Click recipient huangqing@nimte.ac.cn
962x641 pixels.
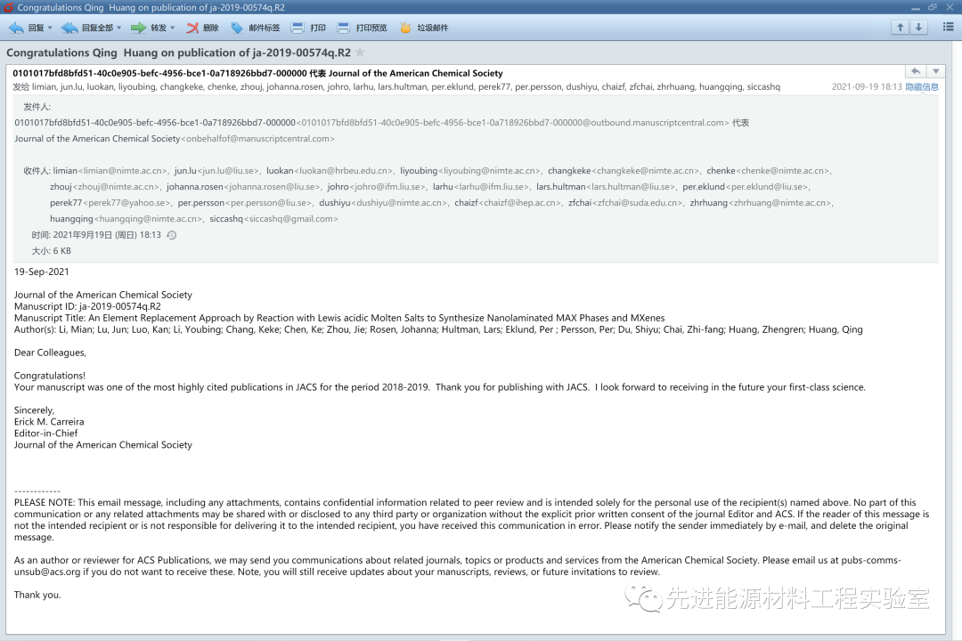[148, 218]
